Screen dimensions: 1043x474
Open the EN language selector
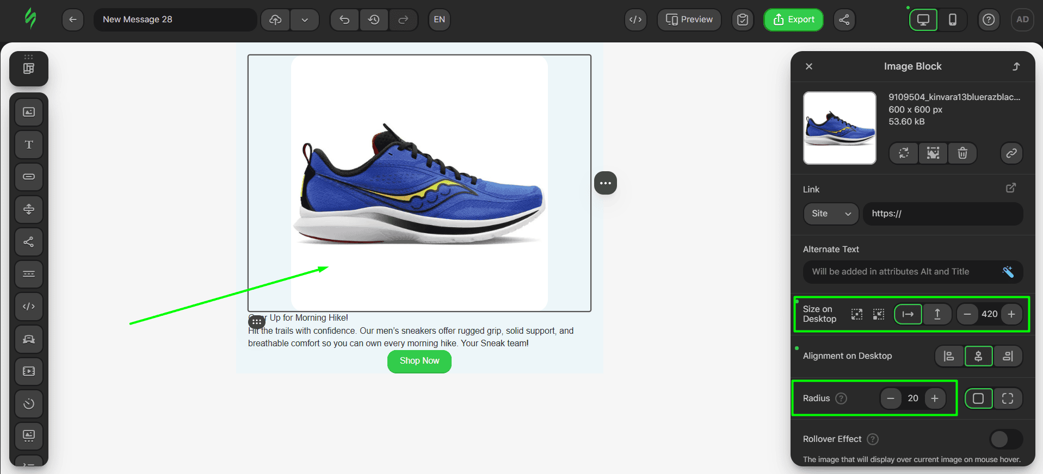(x=439, y=20)
